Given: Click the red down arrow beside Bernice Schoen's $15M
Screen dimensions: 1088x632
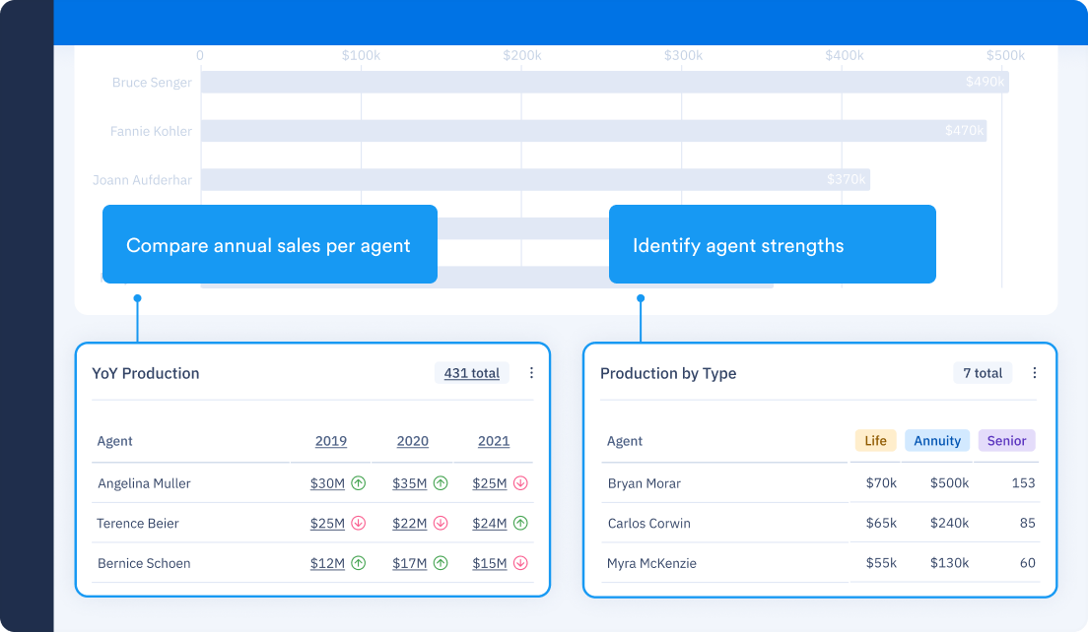Looking at the screenshot, I should click(520, 562).
